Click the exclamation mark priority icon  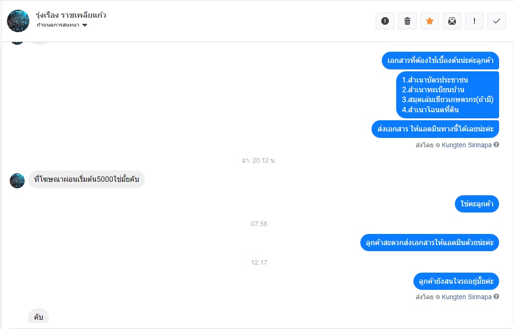[x=474, y=21]
